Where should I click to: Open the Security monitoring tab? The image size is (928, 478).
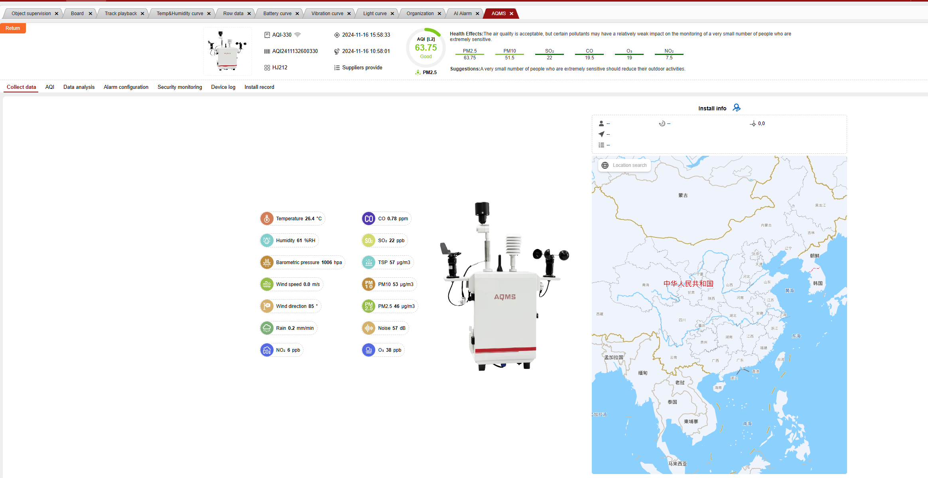point(179,87)
